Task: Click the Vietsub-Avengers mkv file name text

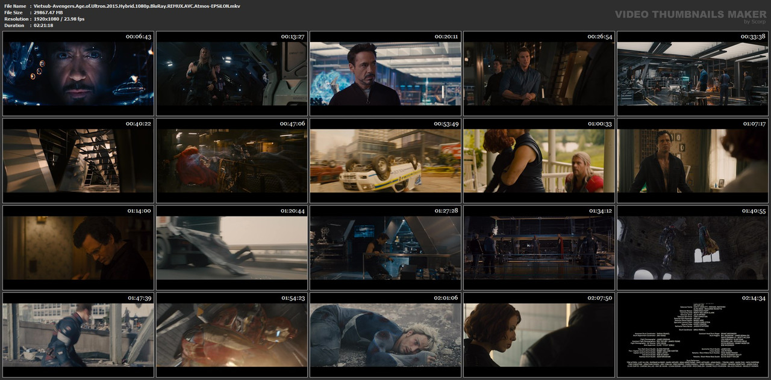Action: coord(137,5)
